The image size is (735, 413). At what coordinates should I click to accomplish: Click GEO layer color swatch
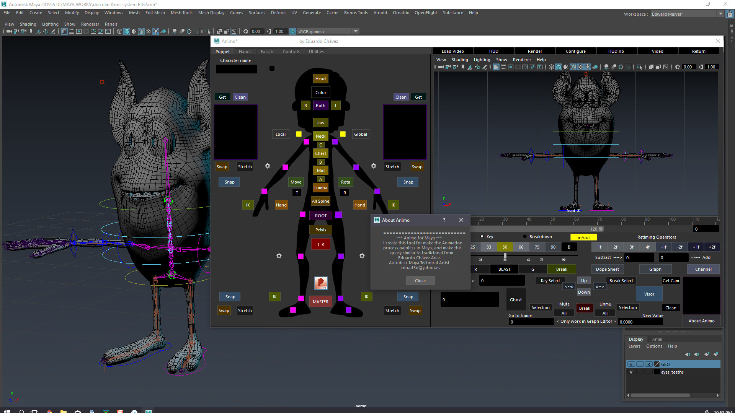(x=657, y=364)
